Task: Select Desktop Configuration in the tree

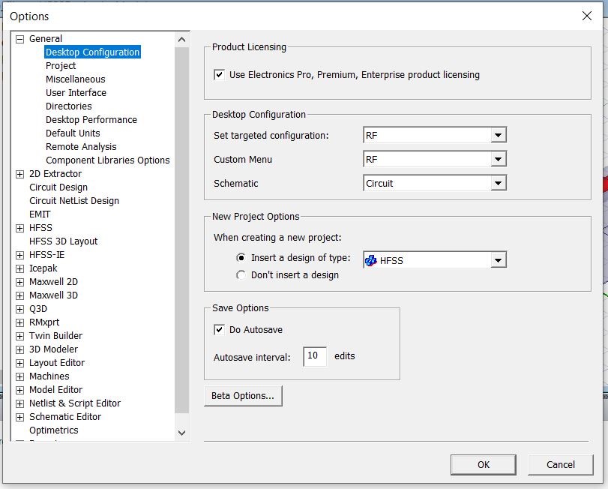Action: (92, 52)
